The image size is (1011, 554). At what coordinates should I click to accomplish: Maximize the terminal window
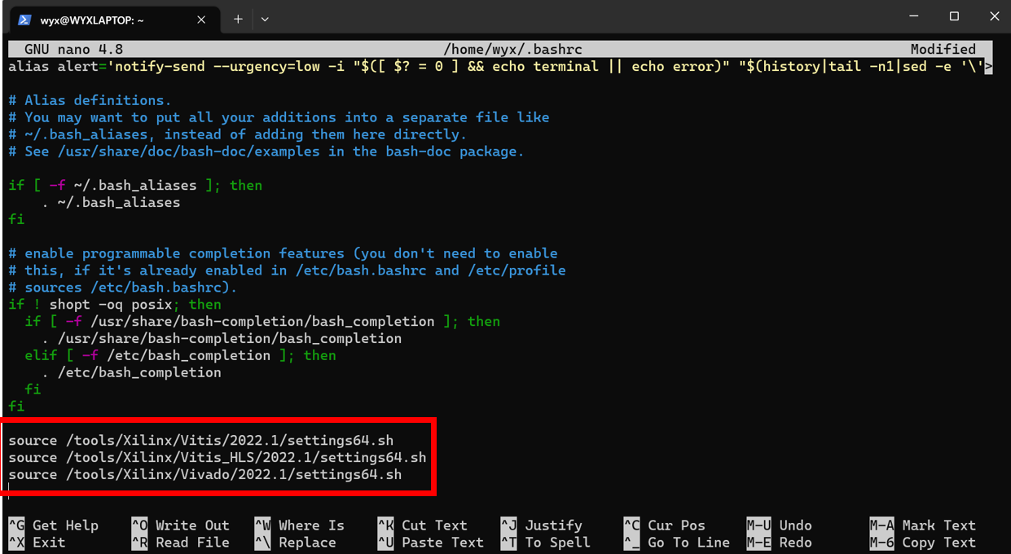coord(954,16)
